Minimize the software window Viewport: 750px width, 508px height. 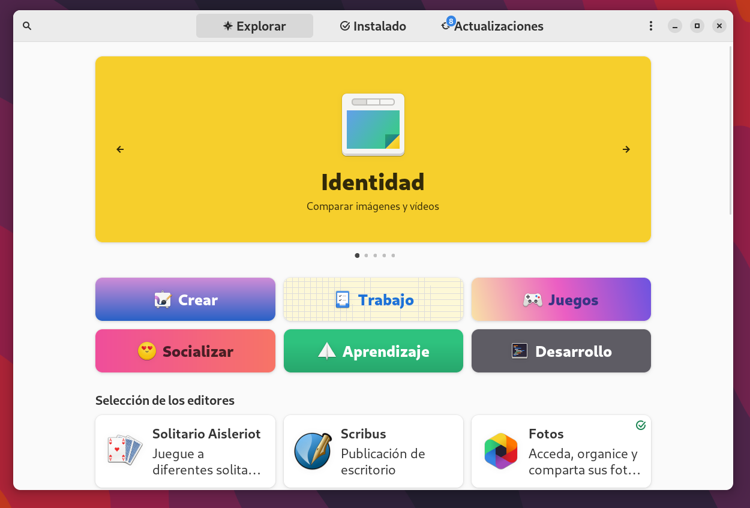[675, 26]
